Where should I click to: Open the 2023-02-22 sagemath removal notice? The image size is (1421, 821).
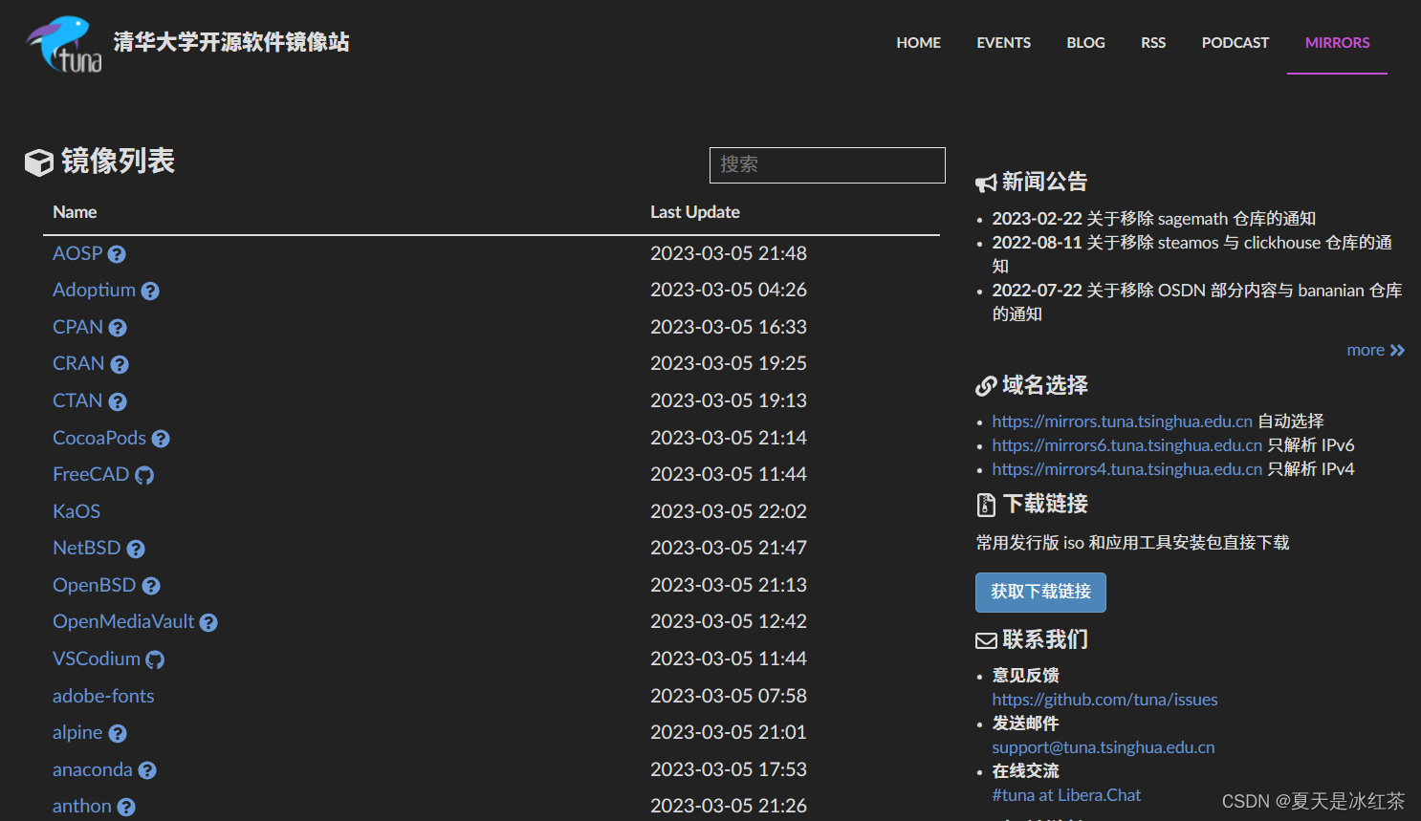pos(1153,219)
